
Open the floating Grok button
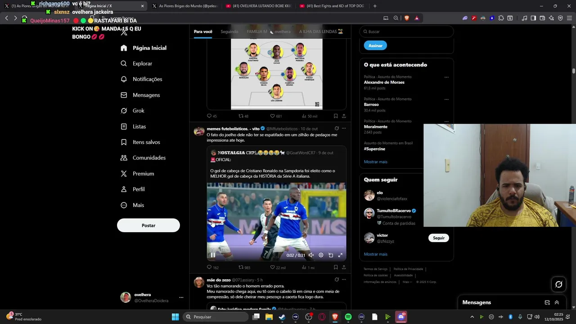coord(559,284)
